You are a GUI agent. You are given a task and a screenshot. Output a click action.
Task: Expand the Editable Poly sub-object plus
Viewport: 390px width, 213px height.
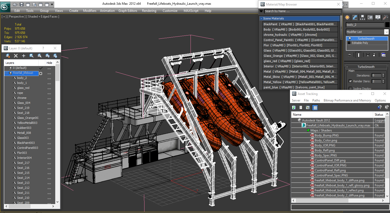(x=349, y=43)
